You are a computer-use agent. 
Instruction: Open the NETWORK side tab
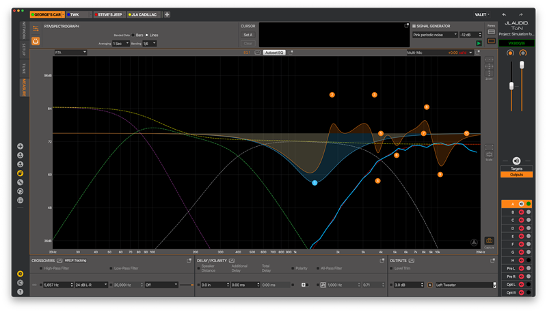[24, 30]
